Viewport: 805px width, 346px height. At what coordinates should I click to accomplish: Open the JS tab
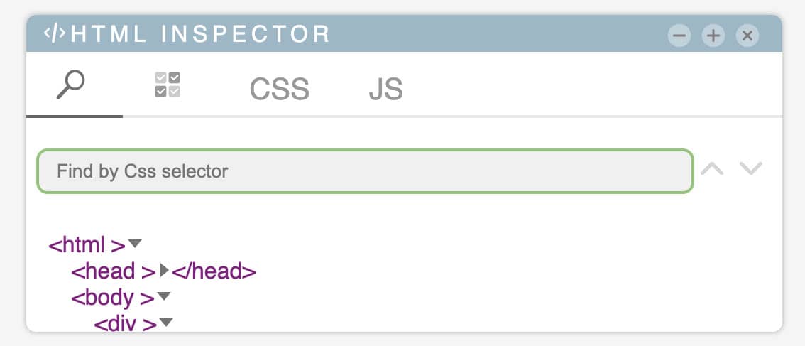tap(385, 89)
